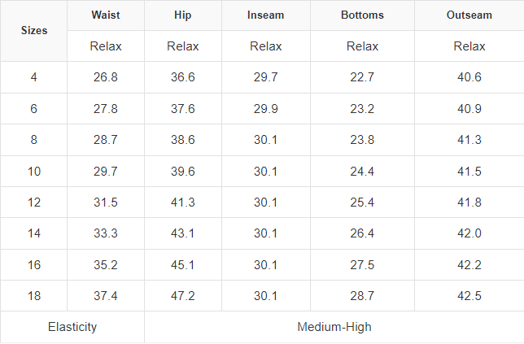Screen dimensions: 524x344
Task: Click inseam value 29.9 for size 6
Action: point(265,109)
